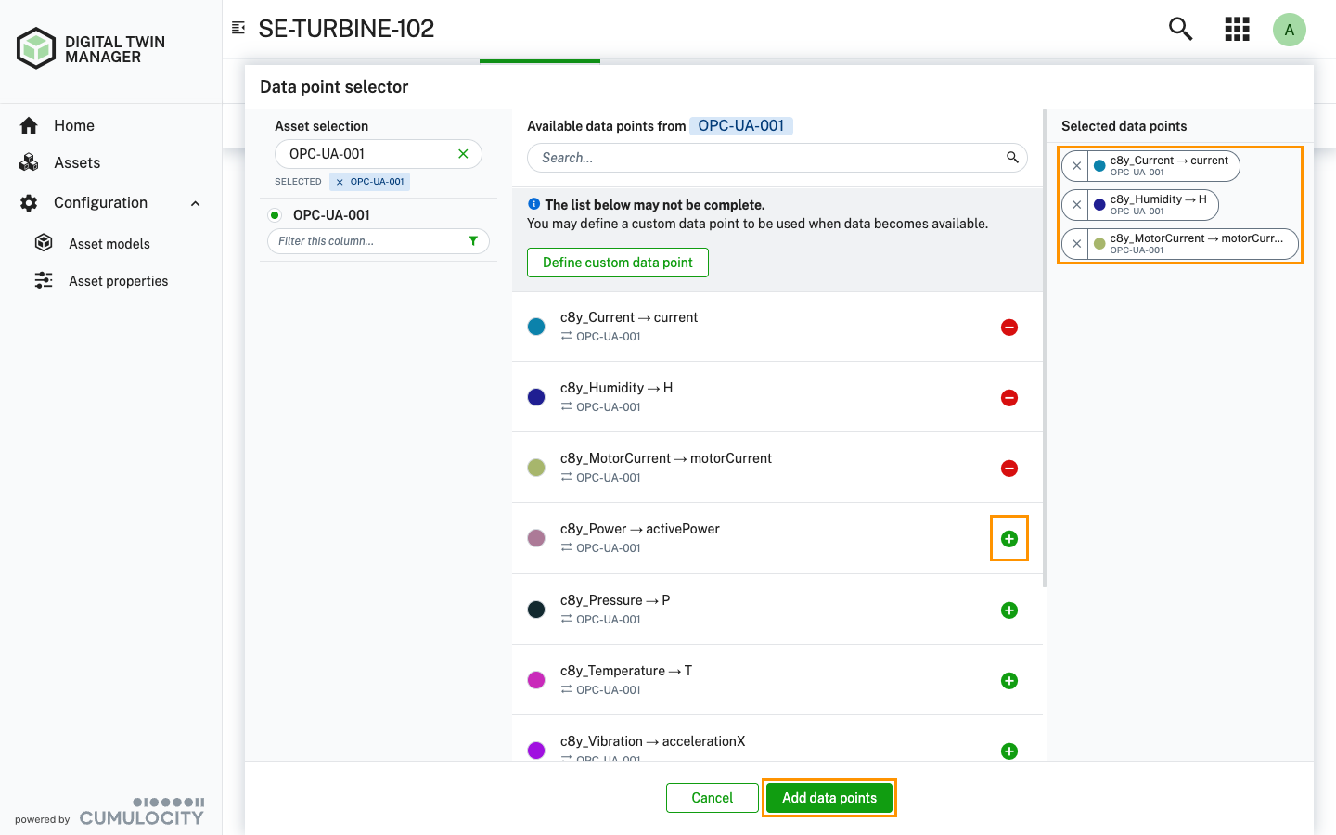
Task: Select the Asset models sidebar icon
Action: [x=44, y=243]
